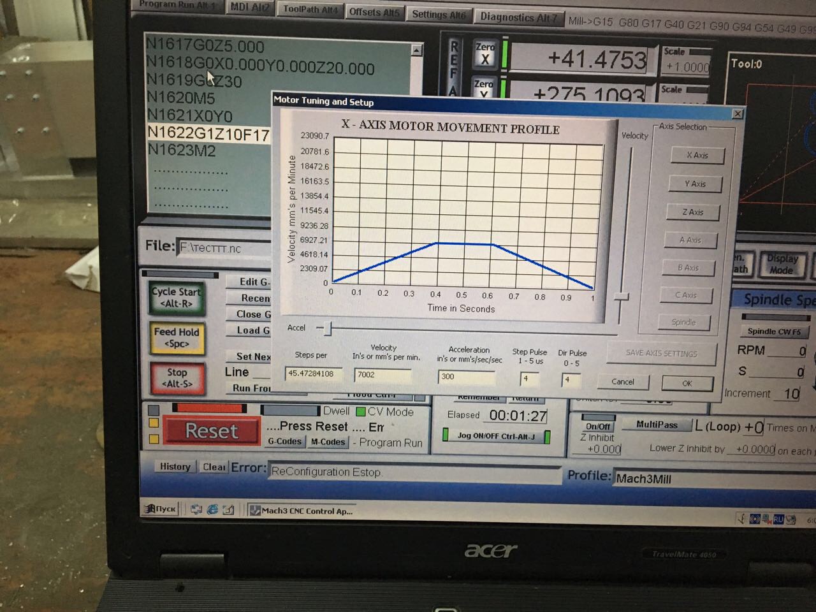Click the Edit G-Code button
The height and width of the screenshot is (612, 816).
(249, 282)
